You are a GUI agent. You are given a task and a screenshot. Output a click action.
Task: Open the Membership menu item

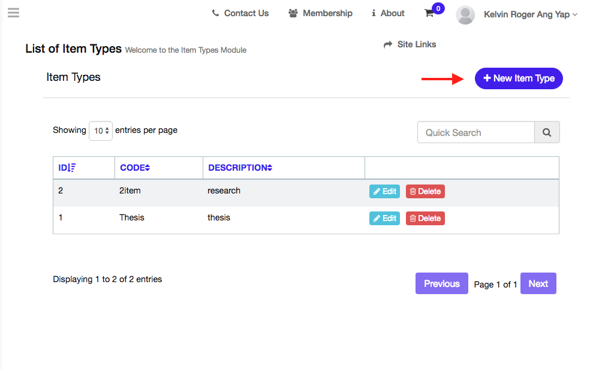320,13
